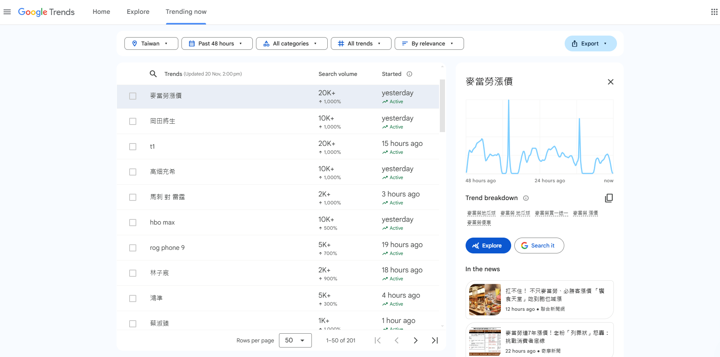Close the 麥當勞漲價 detail panel
This screenshot has width=720, height=357.
610,82
